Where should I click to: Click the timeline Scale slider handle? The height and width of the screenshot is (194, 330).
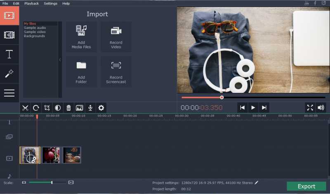click(52, 182)
